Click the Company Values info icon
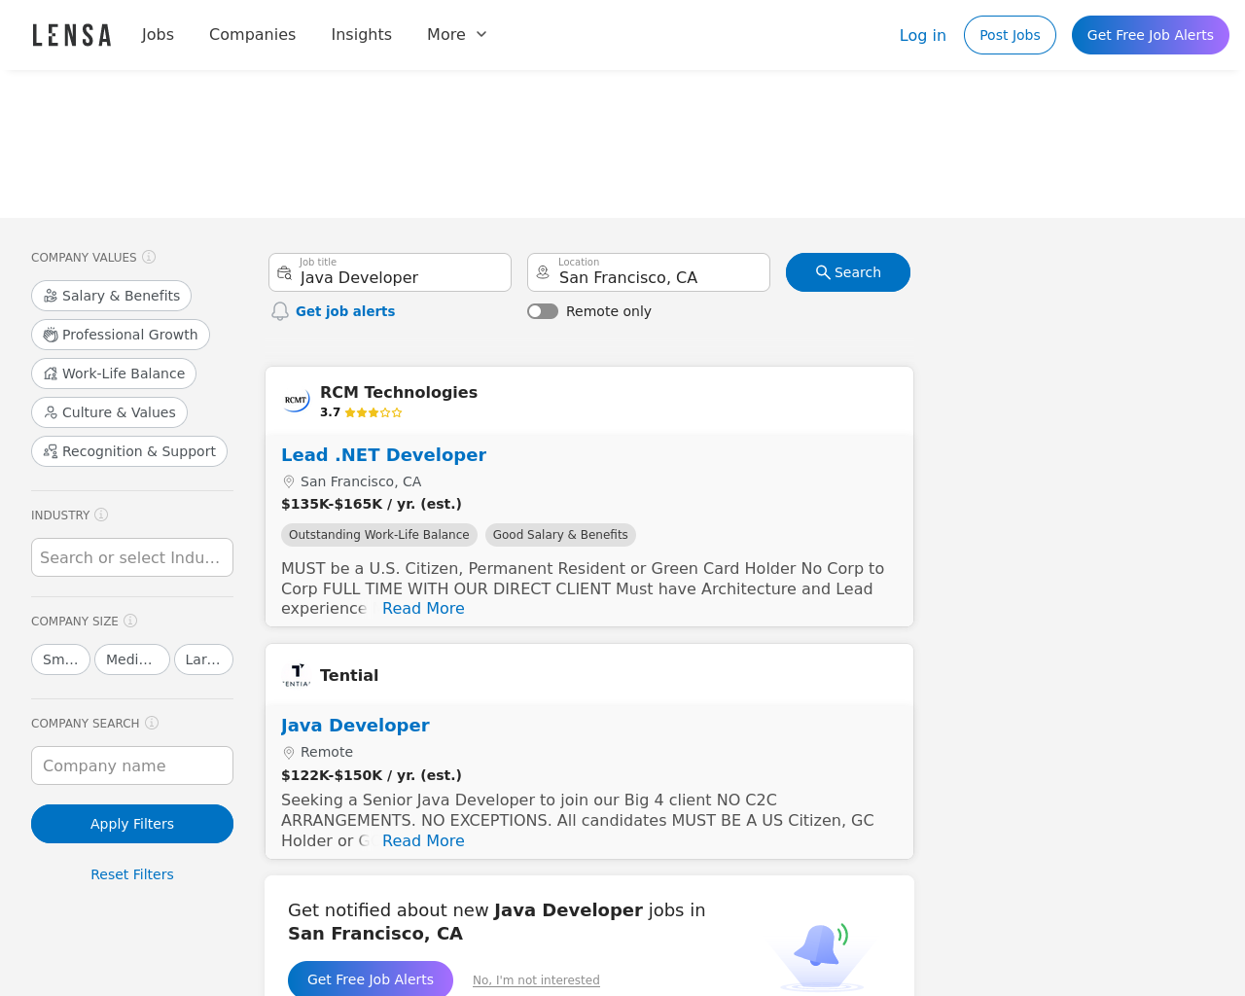 tap(149, 257)
